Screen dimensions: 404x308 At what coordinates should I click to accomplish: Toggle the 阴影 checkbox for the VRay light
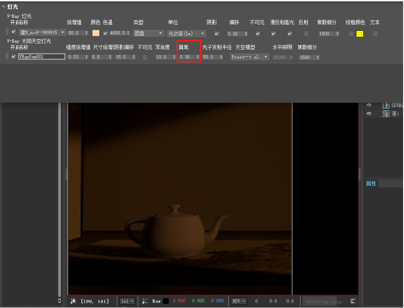217,33
